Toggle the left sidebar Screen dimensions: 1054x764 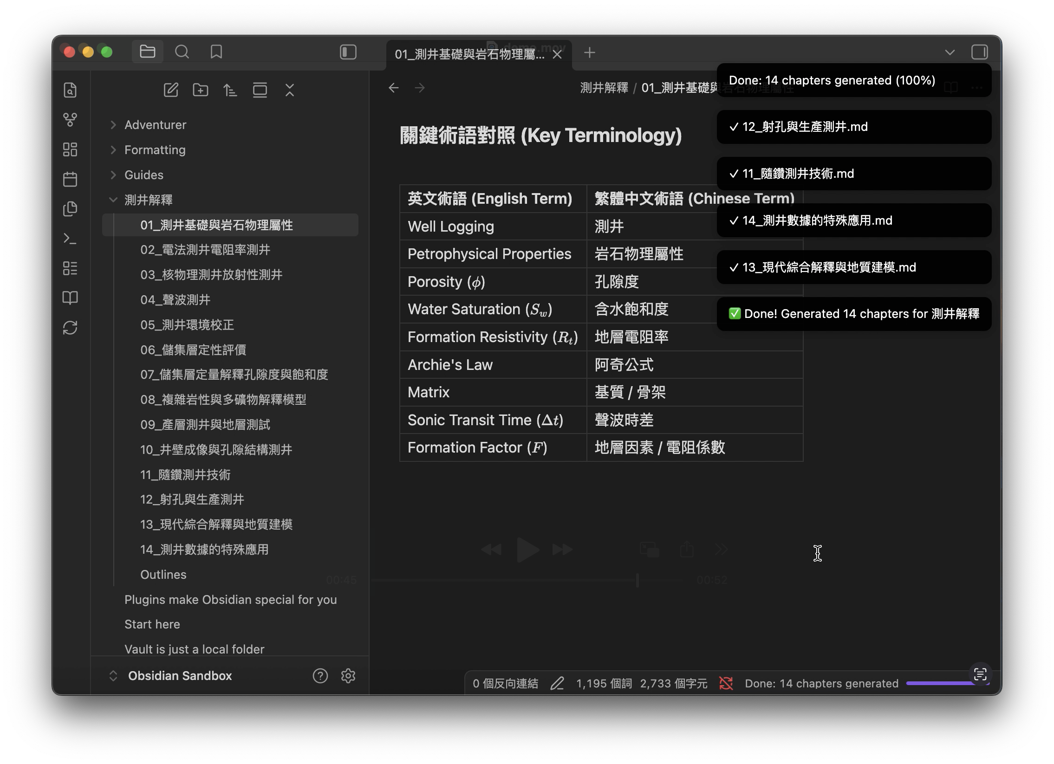point(348,52)
